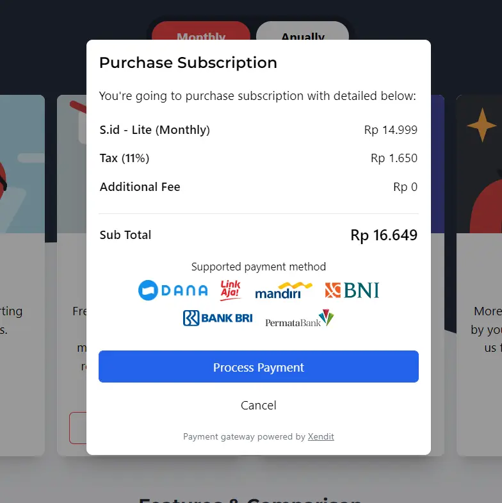Click the Sub Total amount Rp 16.649
This screenshot has width=502, height=503.
pos(384,235)
